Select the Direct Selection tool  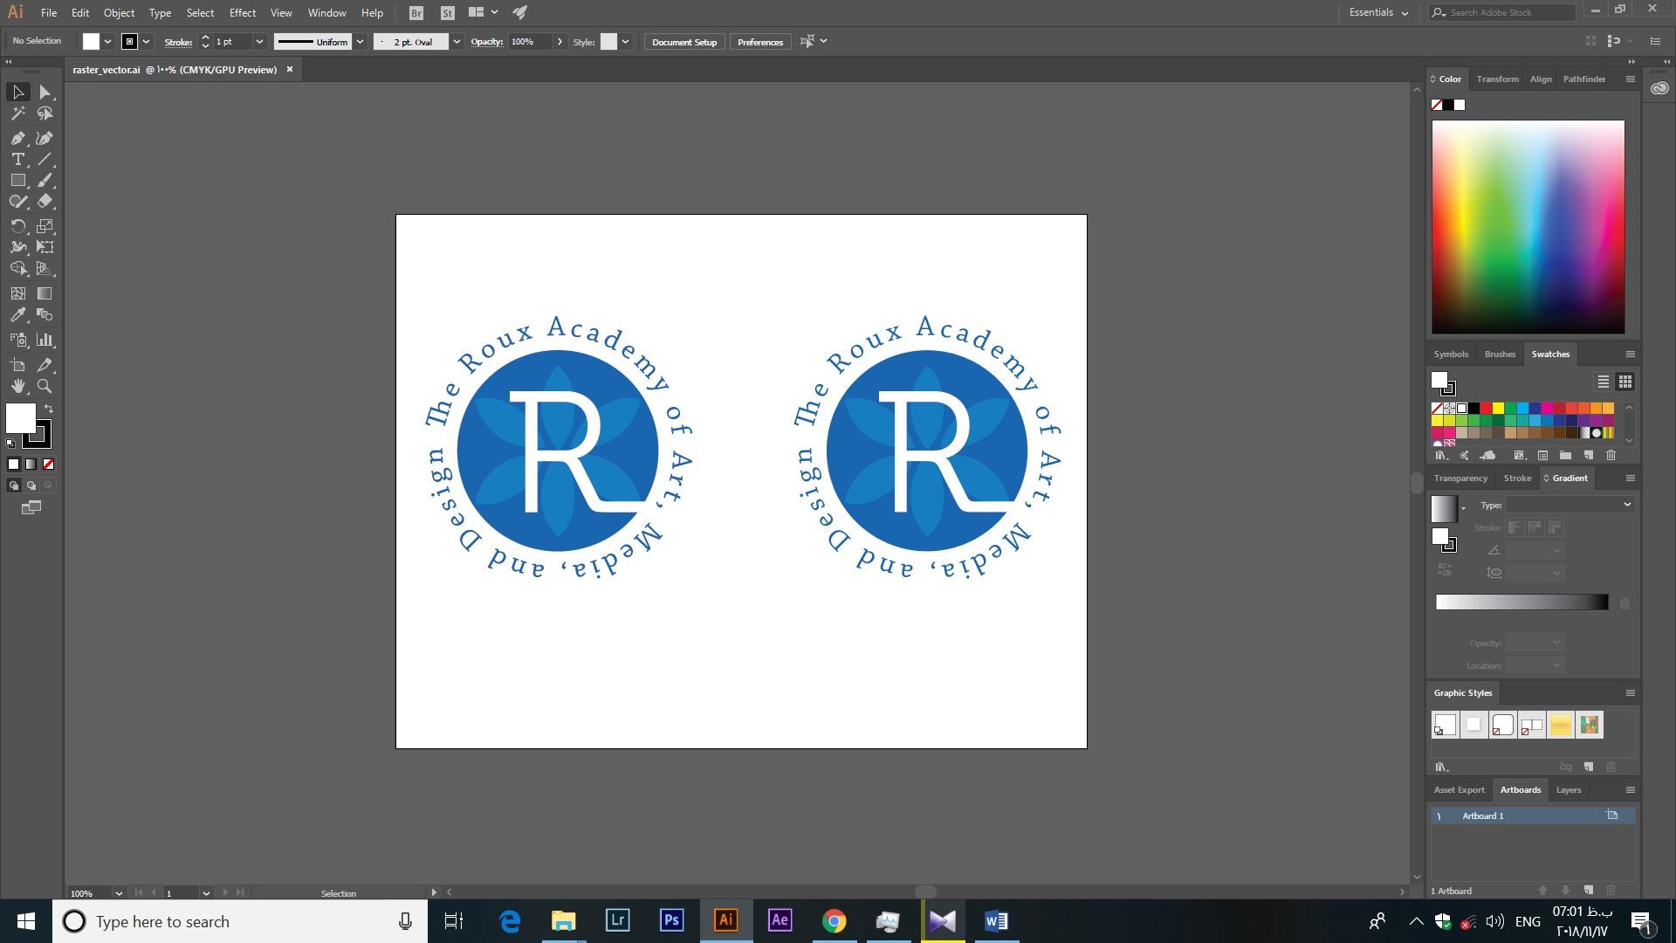[45, 92]
